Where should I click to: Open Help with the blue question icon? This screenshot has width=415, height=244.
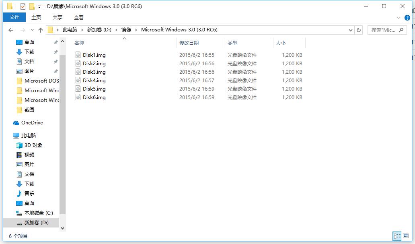click(x=407, y=18)
